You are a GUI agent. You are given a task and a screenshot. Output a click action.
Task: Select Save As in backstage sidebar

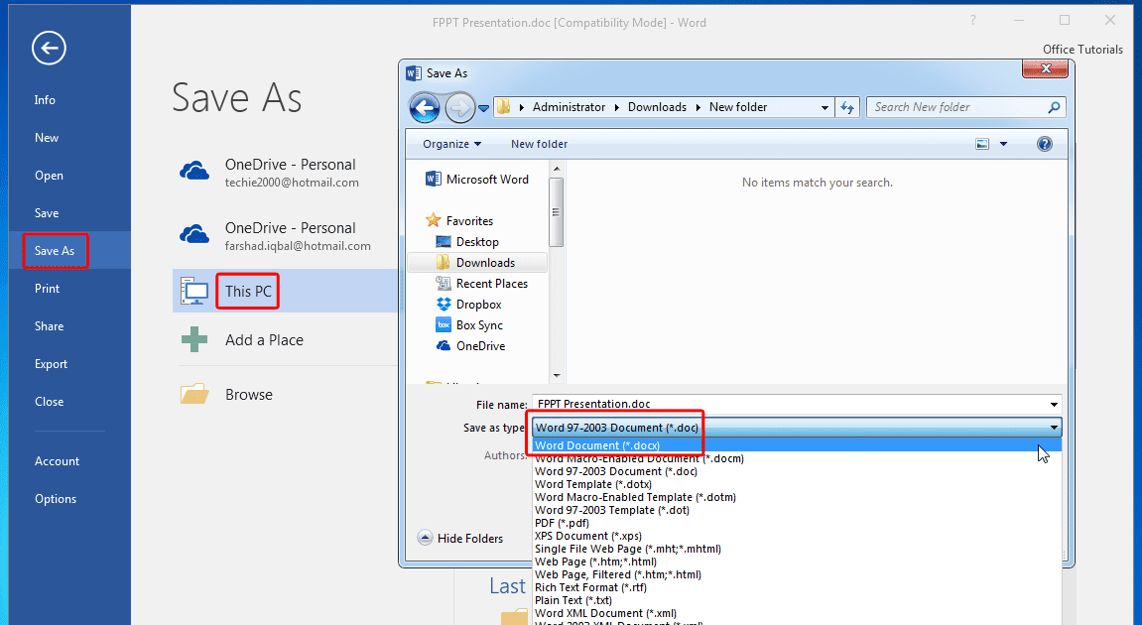pyautogui.click(x=69, y=251)
